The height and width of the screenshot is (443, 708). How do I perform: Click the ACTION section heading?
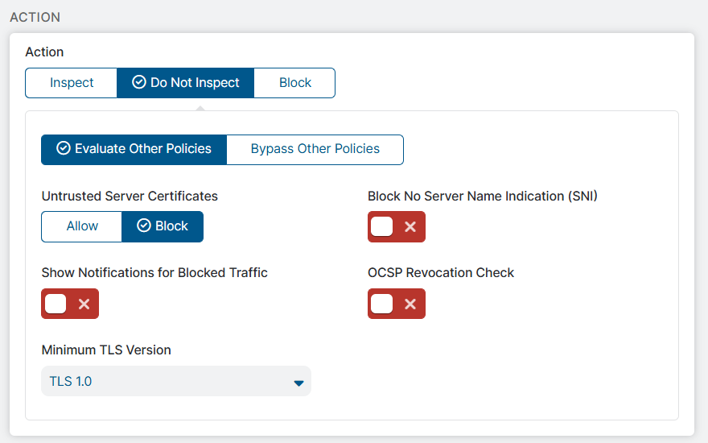[x=35, y=17]
